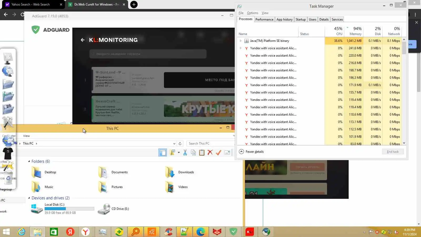Expand the first Yandex voice assistant process

click(x=240, y=48)
